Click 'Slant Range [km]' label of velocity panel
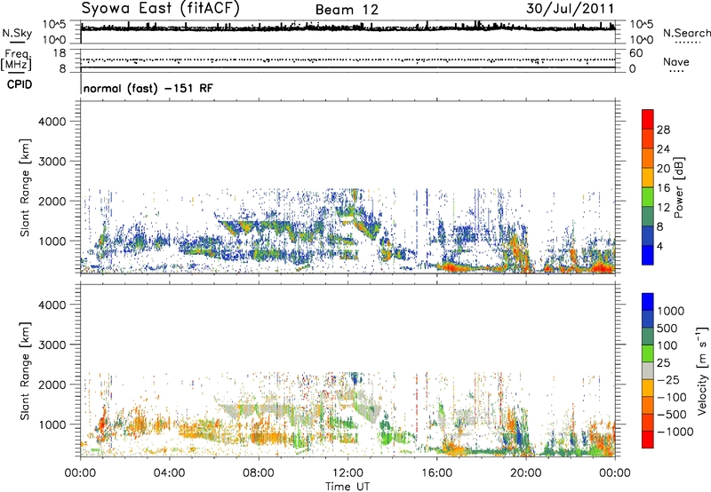The width and height of the screenshot is (711, 492). pyautogui.click(x=25, y=371)
